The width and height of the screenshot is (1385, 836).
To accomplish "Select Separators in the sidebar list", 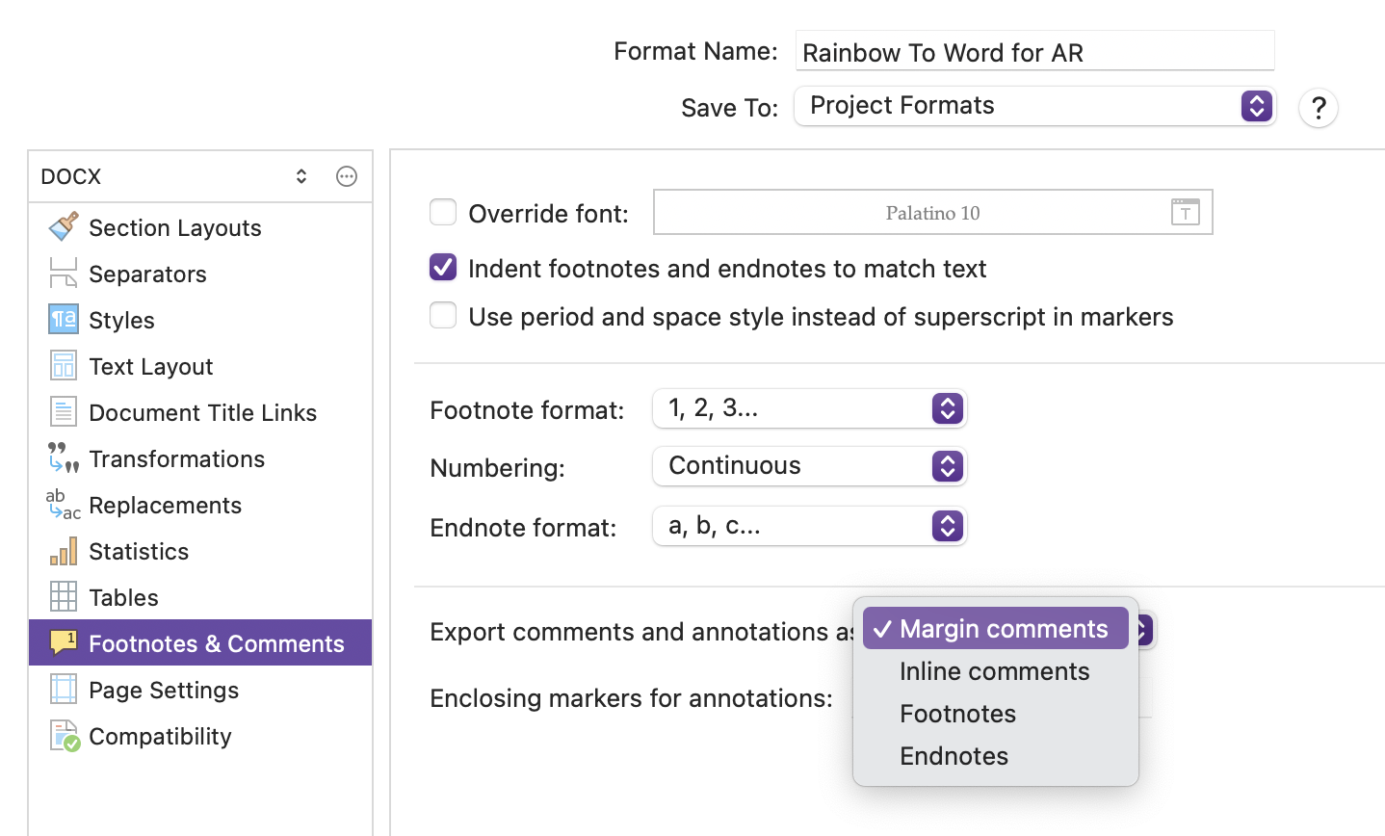I will tap(200, 274).
